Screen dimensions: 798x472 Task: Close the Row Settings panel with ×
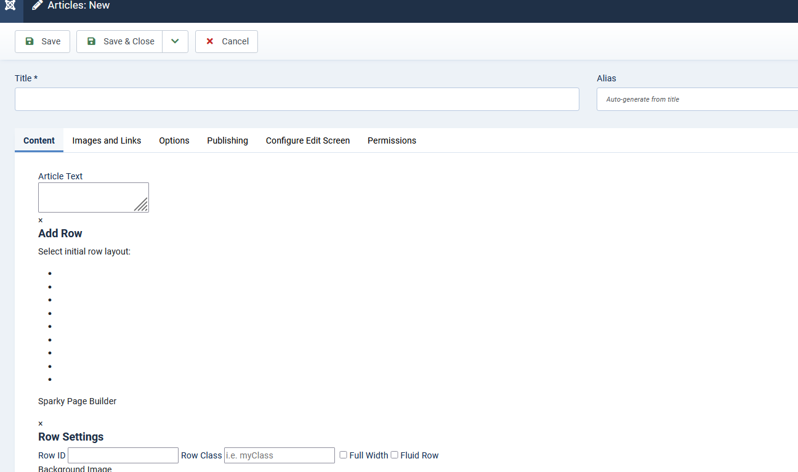[41, 423]
